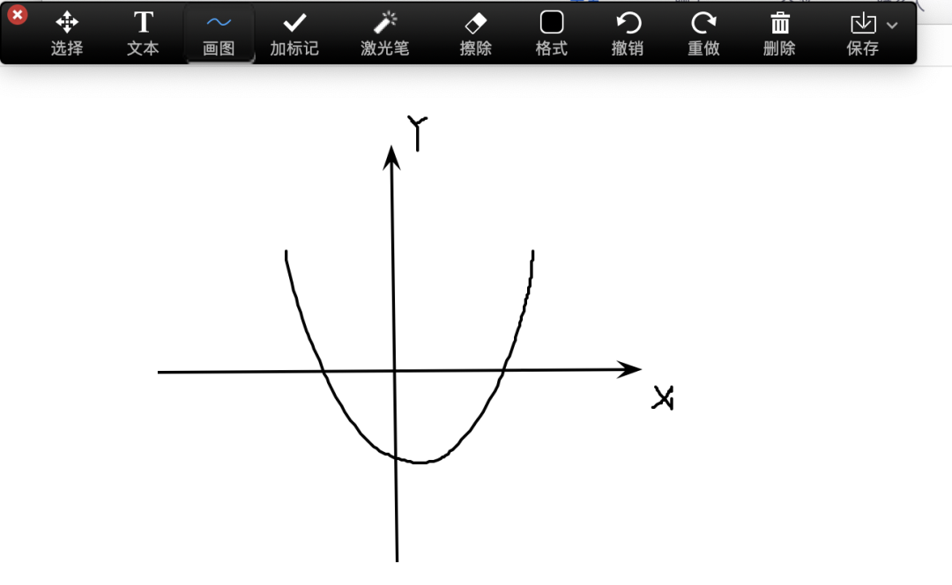Viewport: 952px width, 585px height.
Task: Click the origin where both axes cross
Action: tap(395, 371)
